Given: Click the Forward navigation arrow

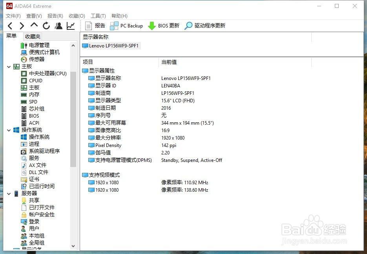Looking at the screenshot, I should (22, 26).
